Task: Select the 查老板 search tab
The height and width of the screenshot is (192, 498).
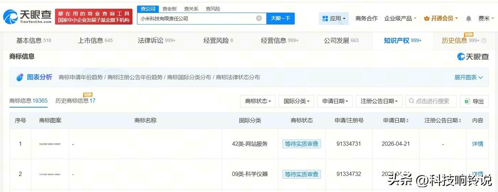Action: [x=170, y=9]
